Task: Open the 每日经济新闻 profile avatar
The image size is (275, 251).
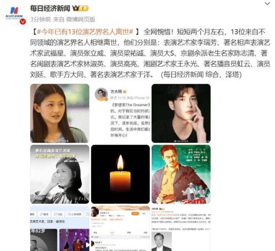Action: (14, 14)
